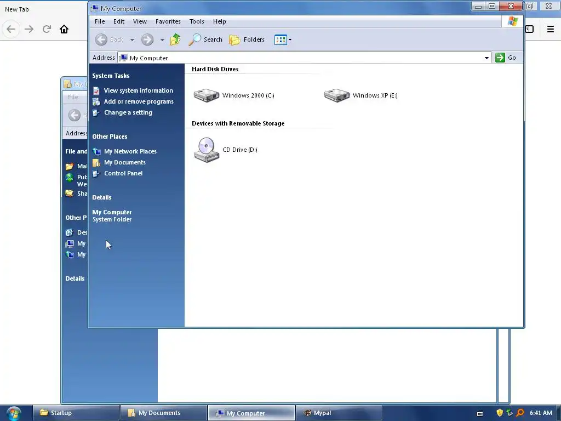Switch to My Computer taskbar button

coord(251,413)
